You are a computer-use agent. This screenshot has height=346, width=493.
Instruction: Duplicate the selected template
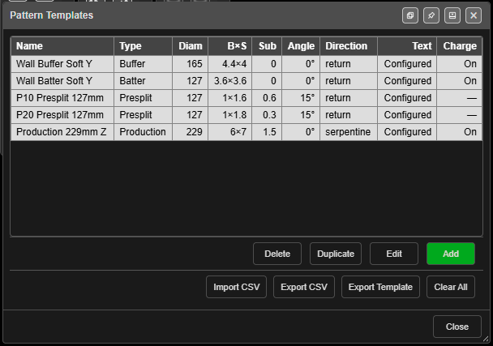pos(336,254)
